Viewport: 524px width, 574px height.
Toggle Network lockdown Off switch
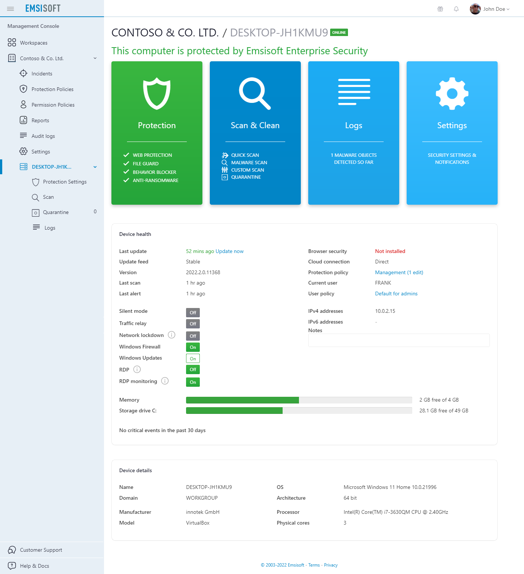pos(193,336)
